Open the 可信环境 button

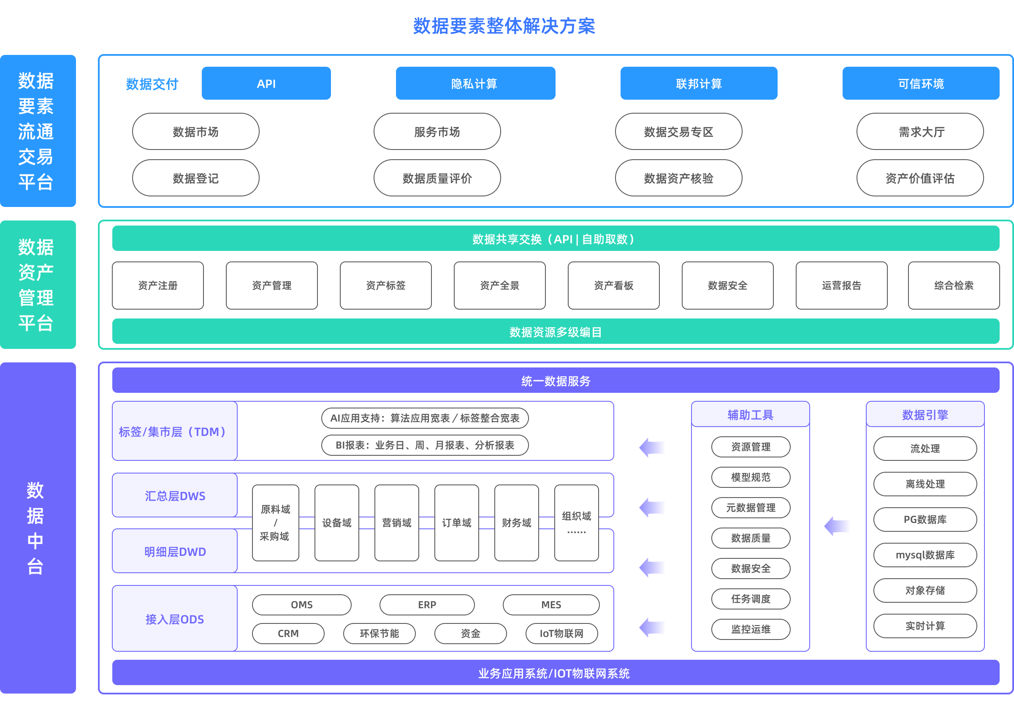[x=920, y=84]
